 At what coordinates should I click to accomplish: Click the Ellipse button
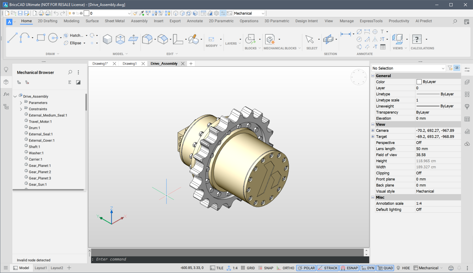(x=75, y=43)
